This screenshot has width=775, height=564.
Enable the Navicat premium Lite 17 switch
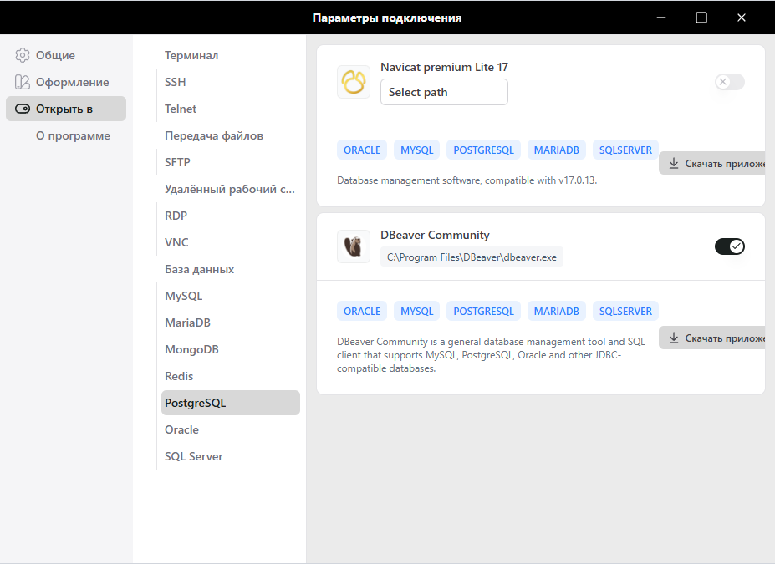(730, 82)
